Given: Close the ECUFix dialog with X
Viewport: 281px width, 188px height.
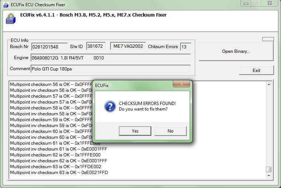Looking at the screenshot, I should [x=181, y=84].
